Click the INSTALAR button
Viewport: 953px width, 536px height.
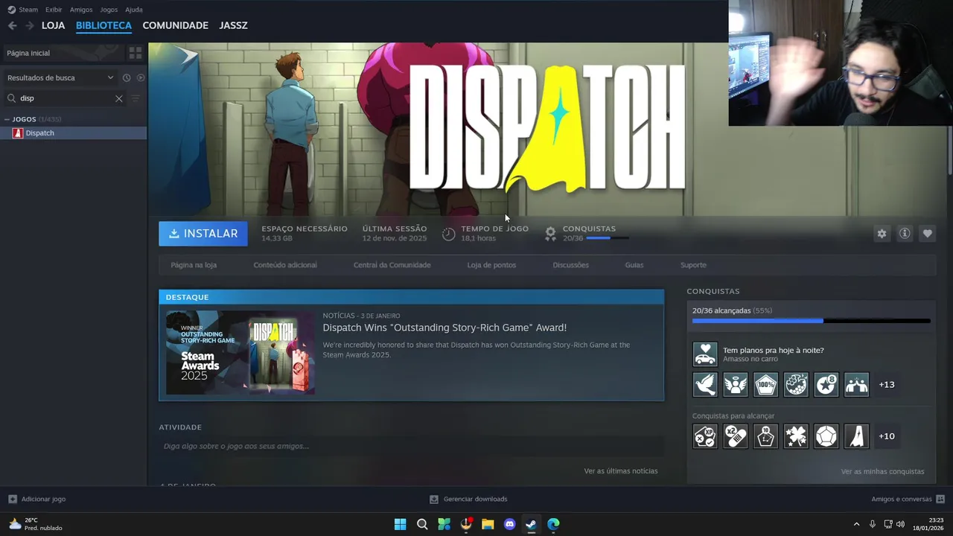(x=203, y=234)
